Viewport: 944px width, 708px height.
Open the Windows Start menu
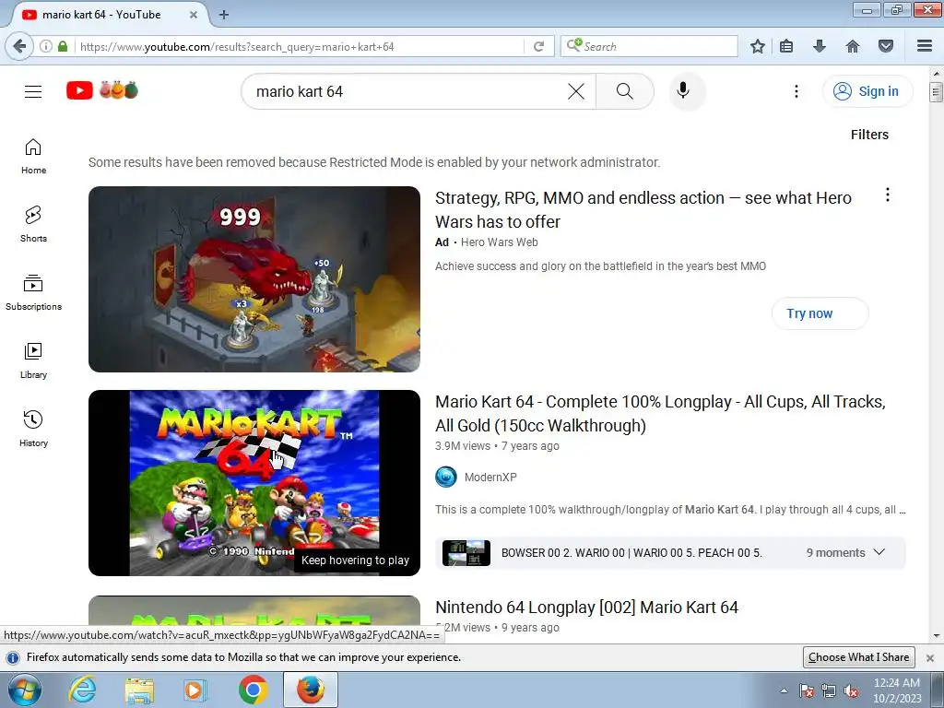click(25, 690)
